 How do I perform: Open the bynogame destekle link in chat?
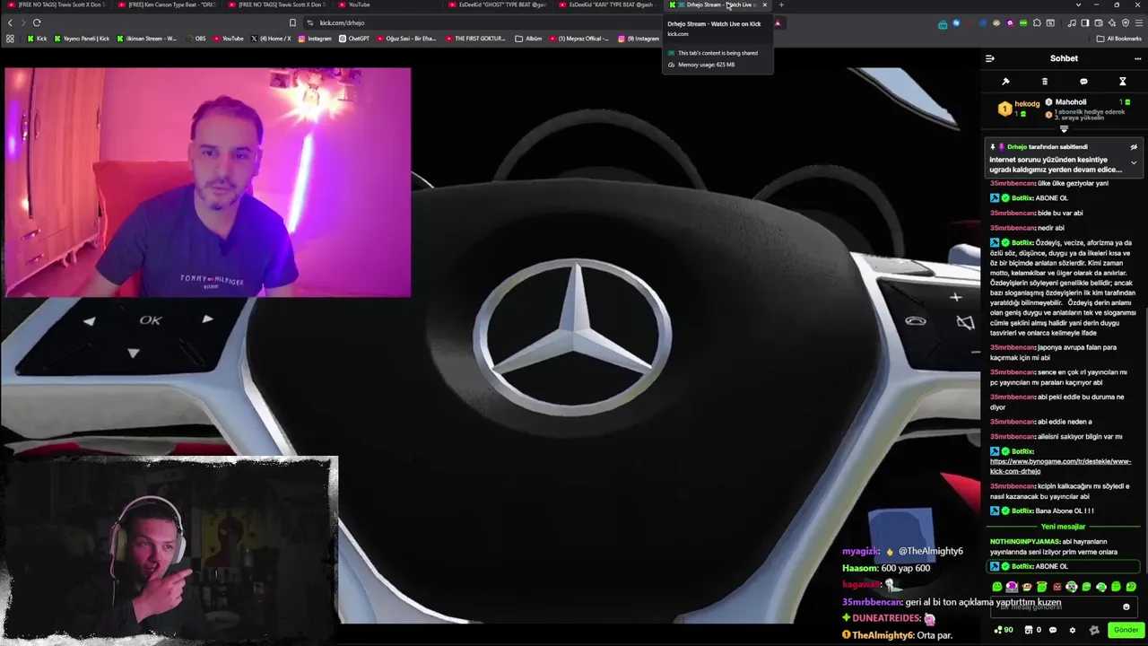[1060, 466]
